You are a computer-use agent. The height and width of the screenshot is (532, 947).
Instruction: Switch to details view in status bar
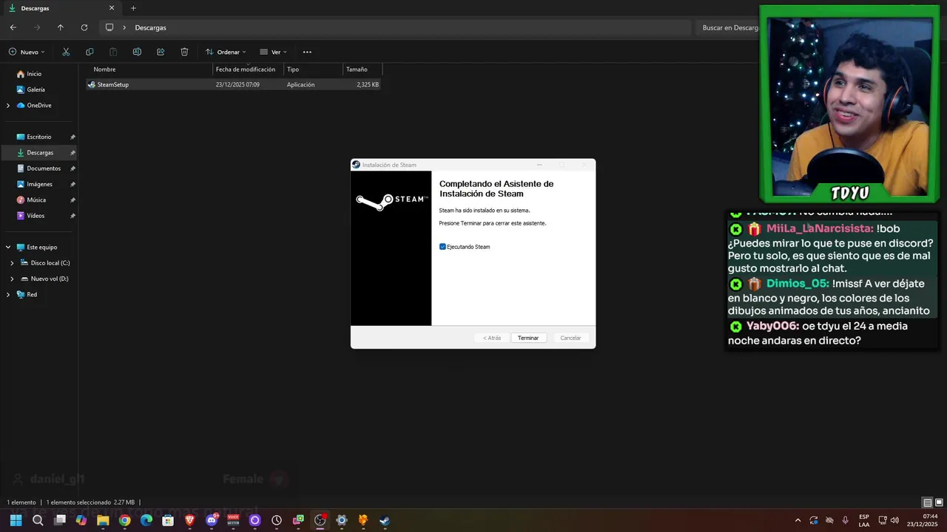tap(927, 502)
